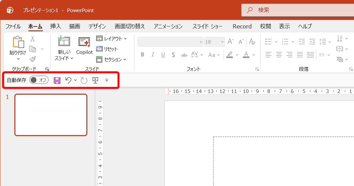Open the Clipboard group dialog launcher
Image resolution: width=354 pixels, height=186 pixels.
[x=47, y=69]
